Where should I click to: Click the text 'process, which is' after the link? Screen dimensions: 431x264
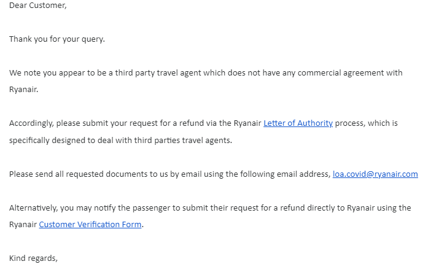tap(366, 123)
